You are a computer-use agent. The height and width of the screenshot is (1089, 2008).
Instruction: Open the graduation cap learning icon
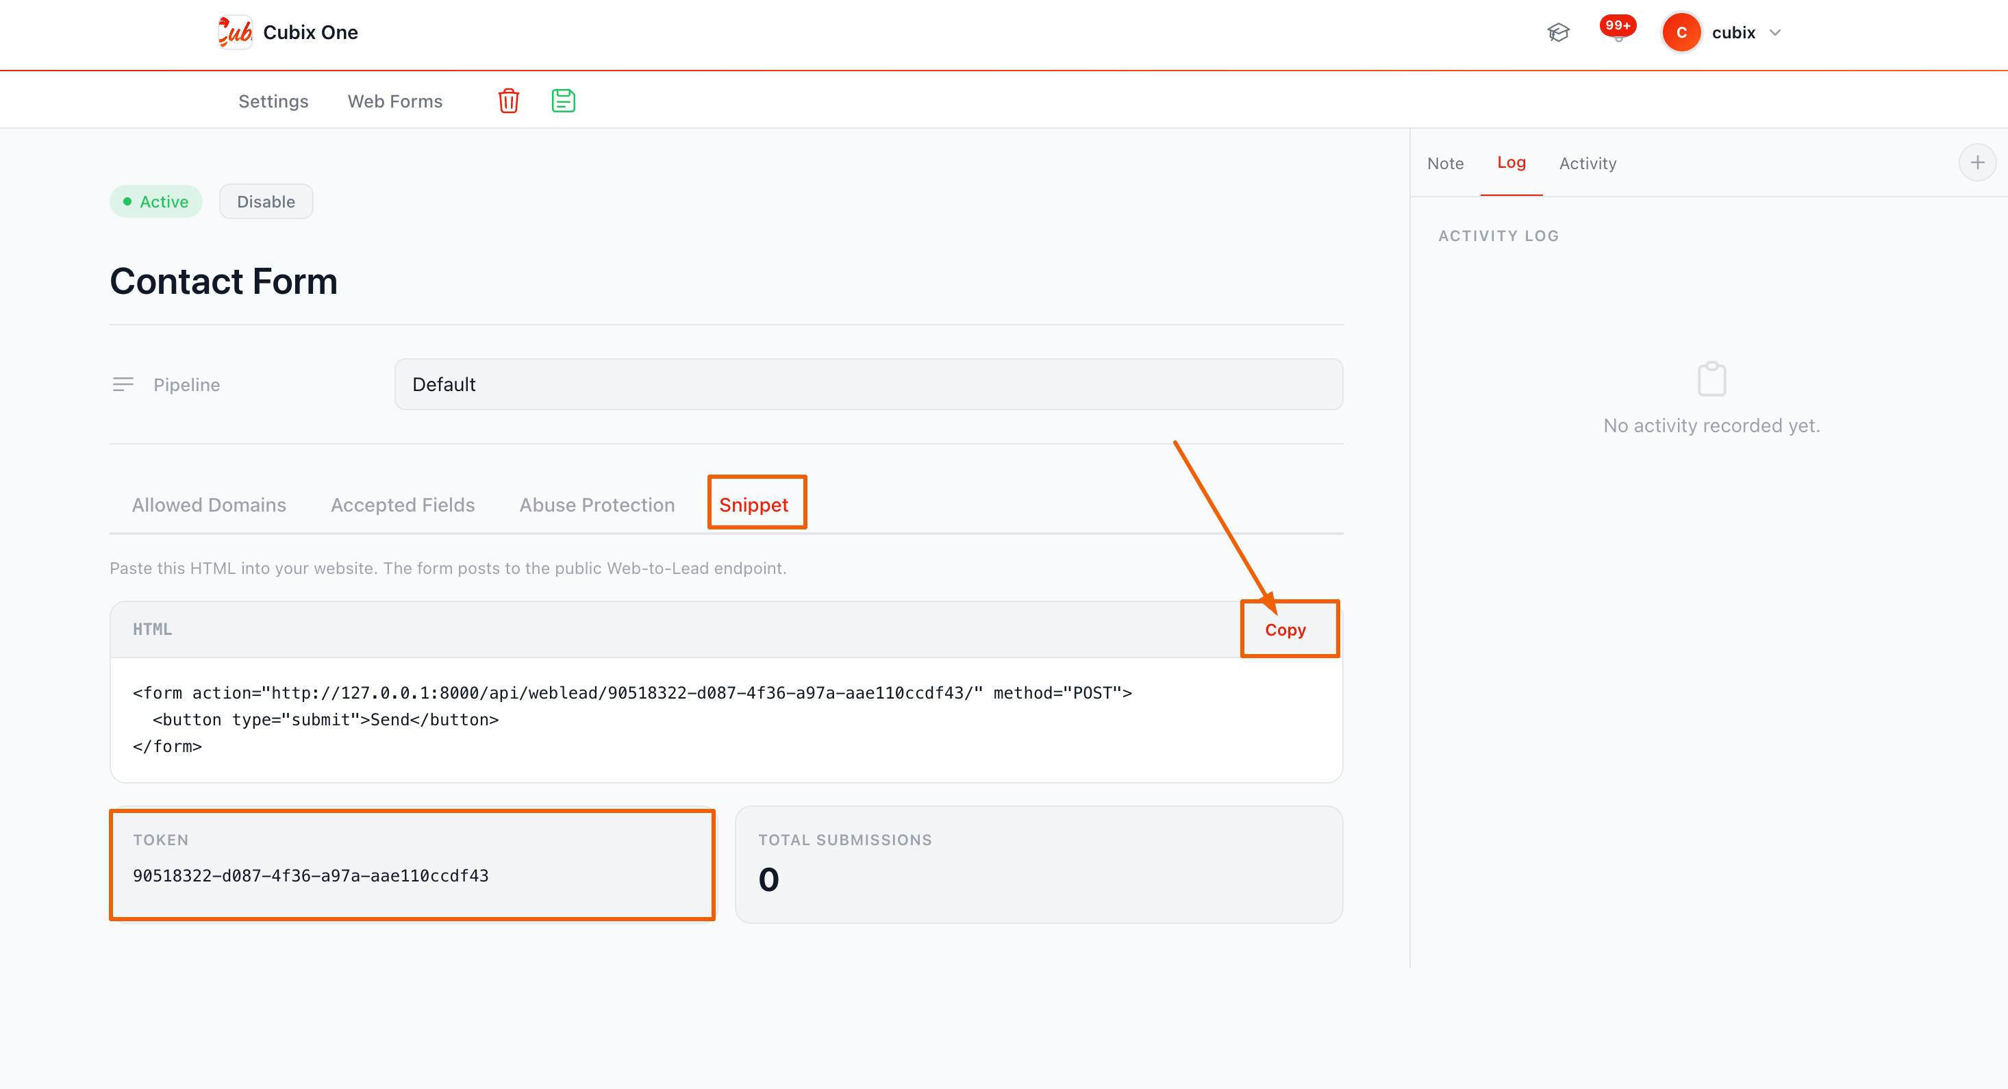pyautogui.click(x=1557, y=33)
